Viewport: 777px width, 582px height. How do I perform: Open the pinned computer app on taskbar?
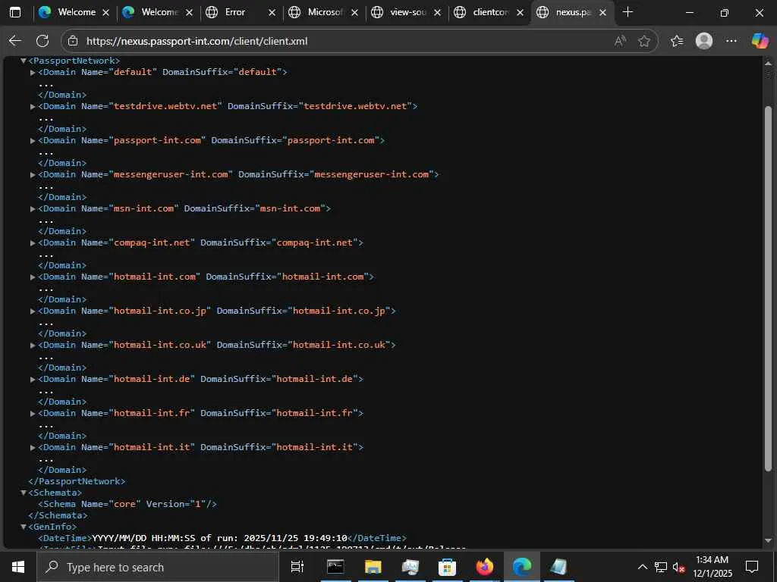(411, 567)
